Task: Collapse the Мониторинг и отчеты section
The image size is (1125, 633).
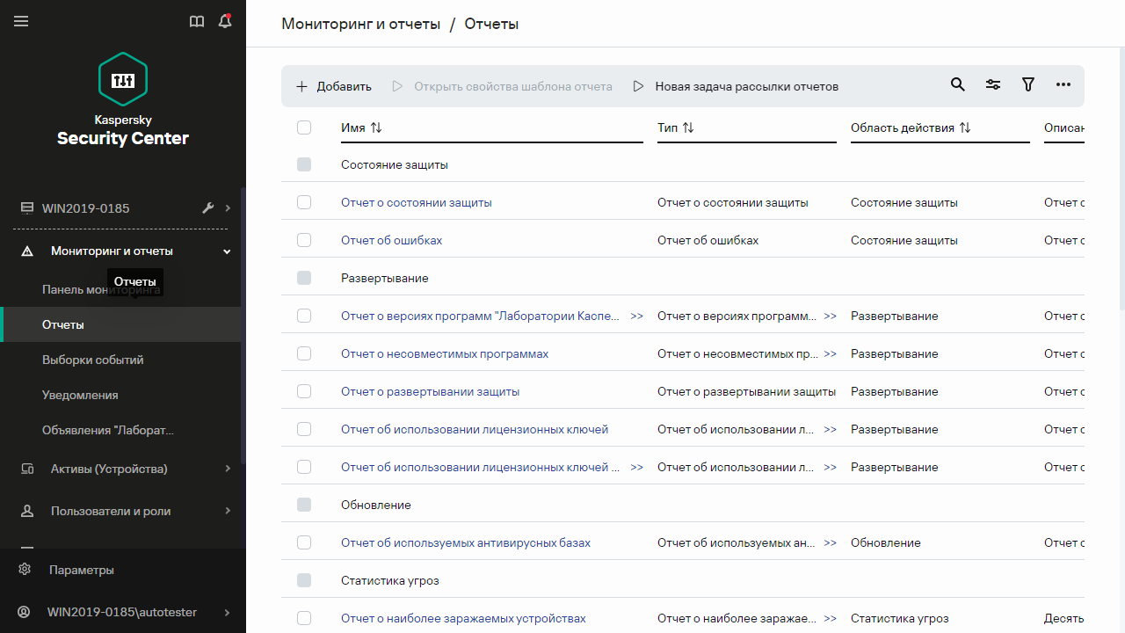Action: tap(227, 251)
